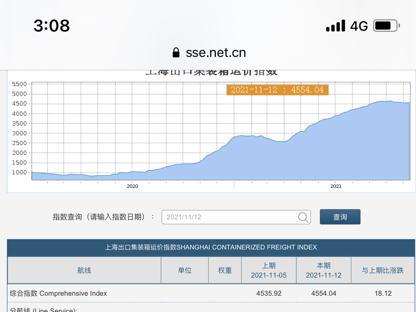Tap the cellular signal bars icon

pos(336,26)
